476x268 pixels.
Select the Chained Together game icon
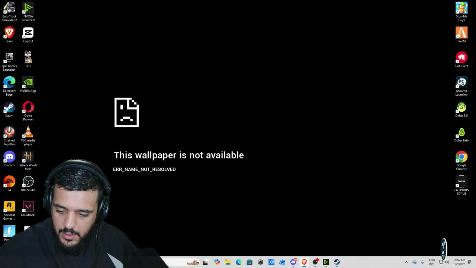[x=9, y=136]
